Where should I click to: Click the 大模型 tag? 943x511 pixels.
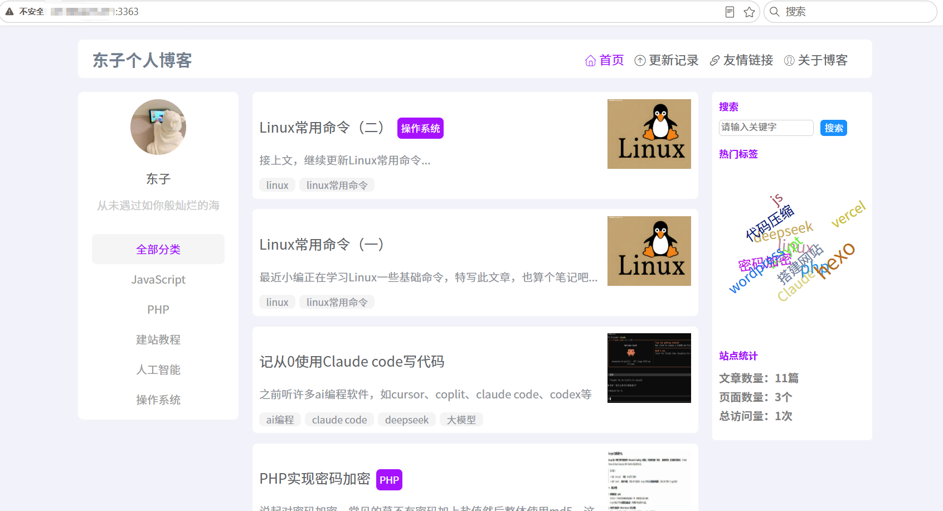tap(461, 420)
